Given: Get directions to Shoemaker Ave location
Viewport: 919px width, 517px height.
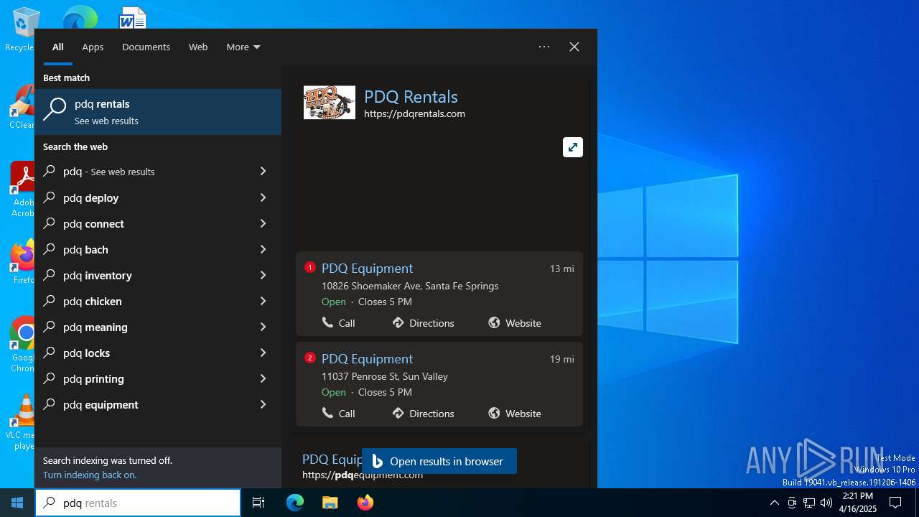Looking at the screenshot, I should [424, 323].
